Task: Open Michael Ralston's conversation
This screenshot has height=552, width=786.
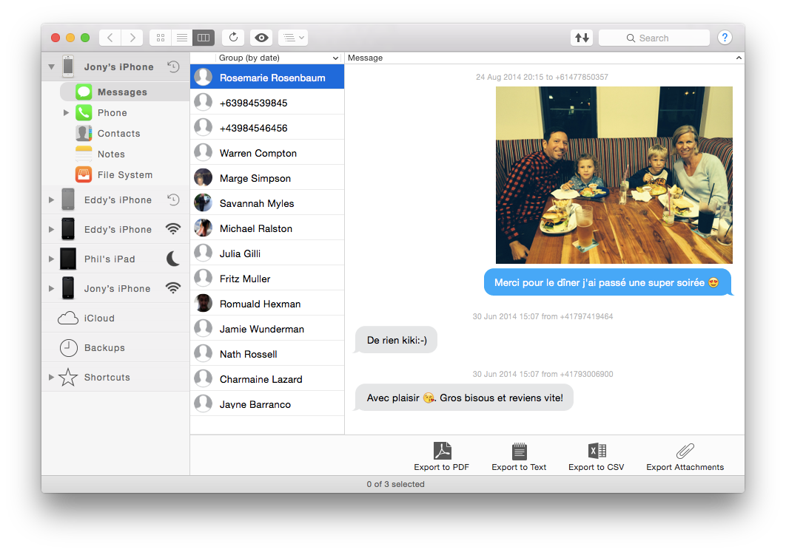Action: click(267, 228)
